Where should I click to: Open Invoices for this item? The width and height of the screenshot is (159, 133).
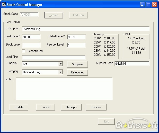(x=96, y=107)
